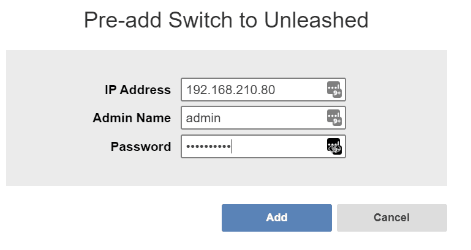Click the password manager icon in IP Address field
The height and width of the screenshot is (250, 471).
pyautogui.click(x=334, y=89)
